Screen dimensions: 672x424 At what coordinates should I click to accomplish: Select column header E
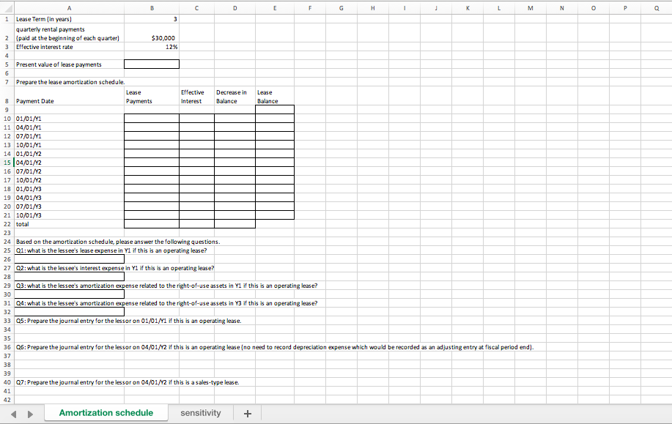point(275,7)
